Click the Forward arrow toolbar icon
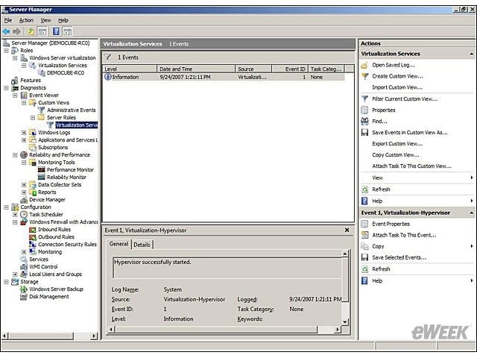The height and width of the screenshot is (358, 477). 16,31
